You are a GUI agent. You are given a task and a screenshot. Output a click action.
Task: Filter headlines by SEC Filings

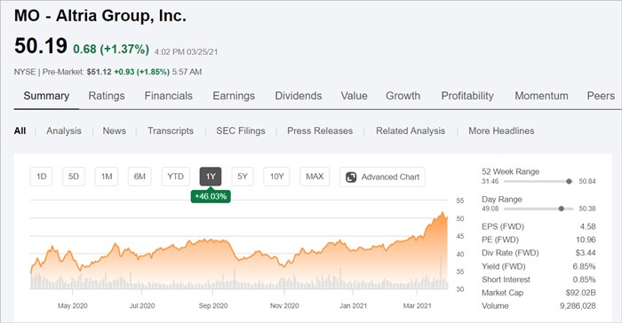coord(241,130)
